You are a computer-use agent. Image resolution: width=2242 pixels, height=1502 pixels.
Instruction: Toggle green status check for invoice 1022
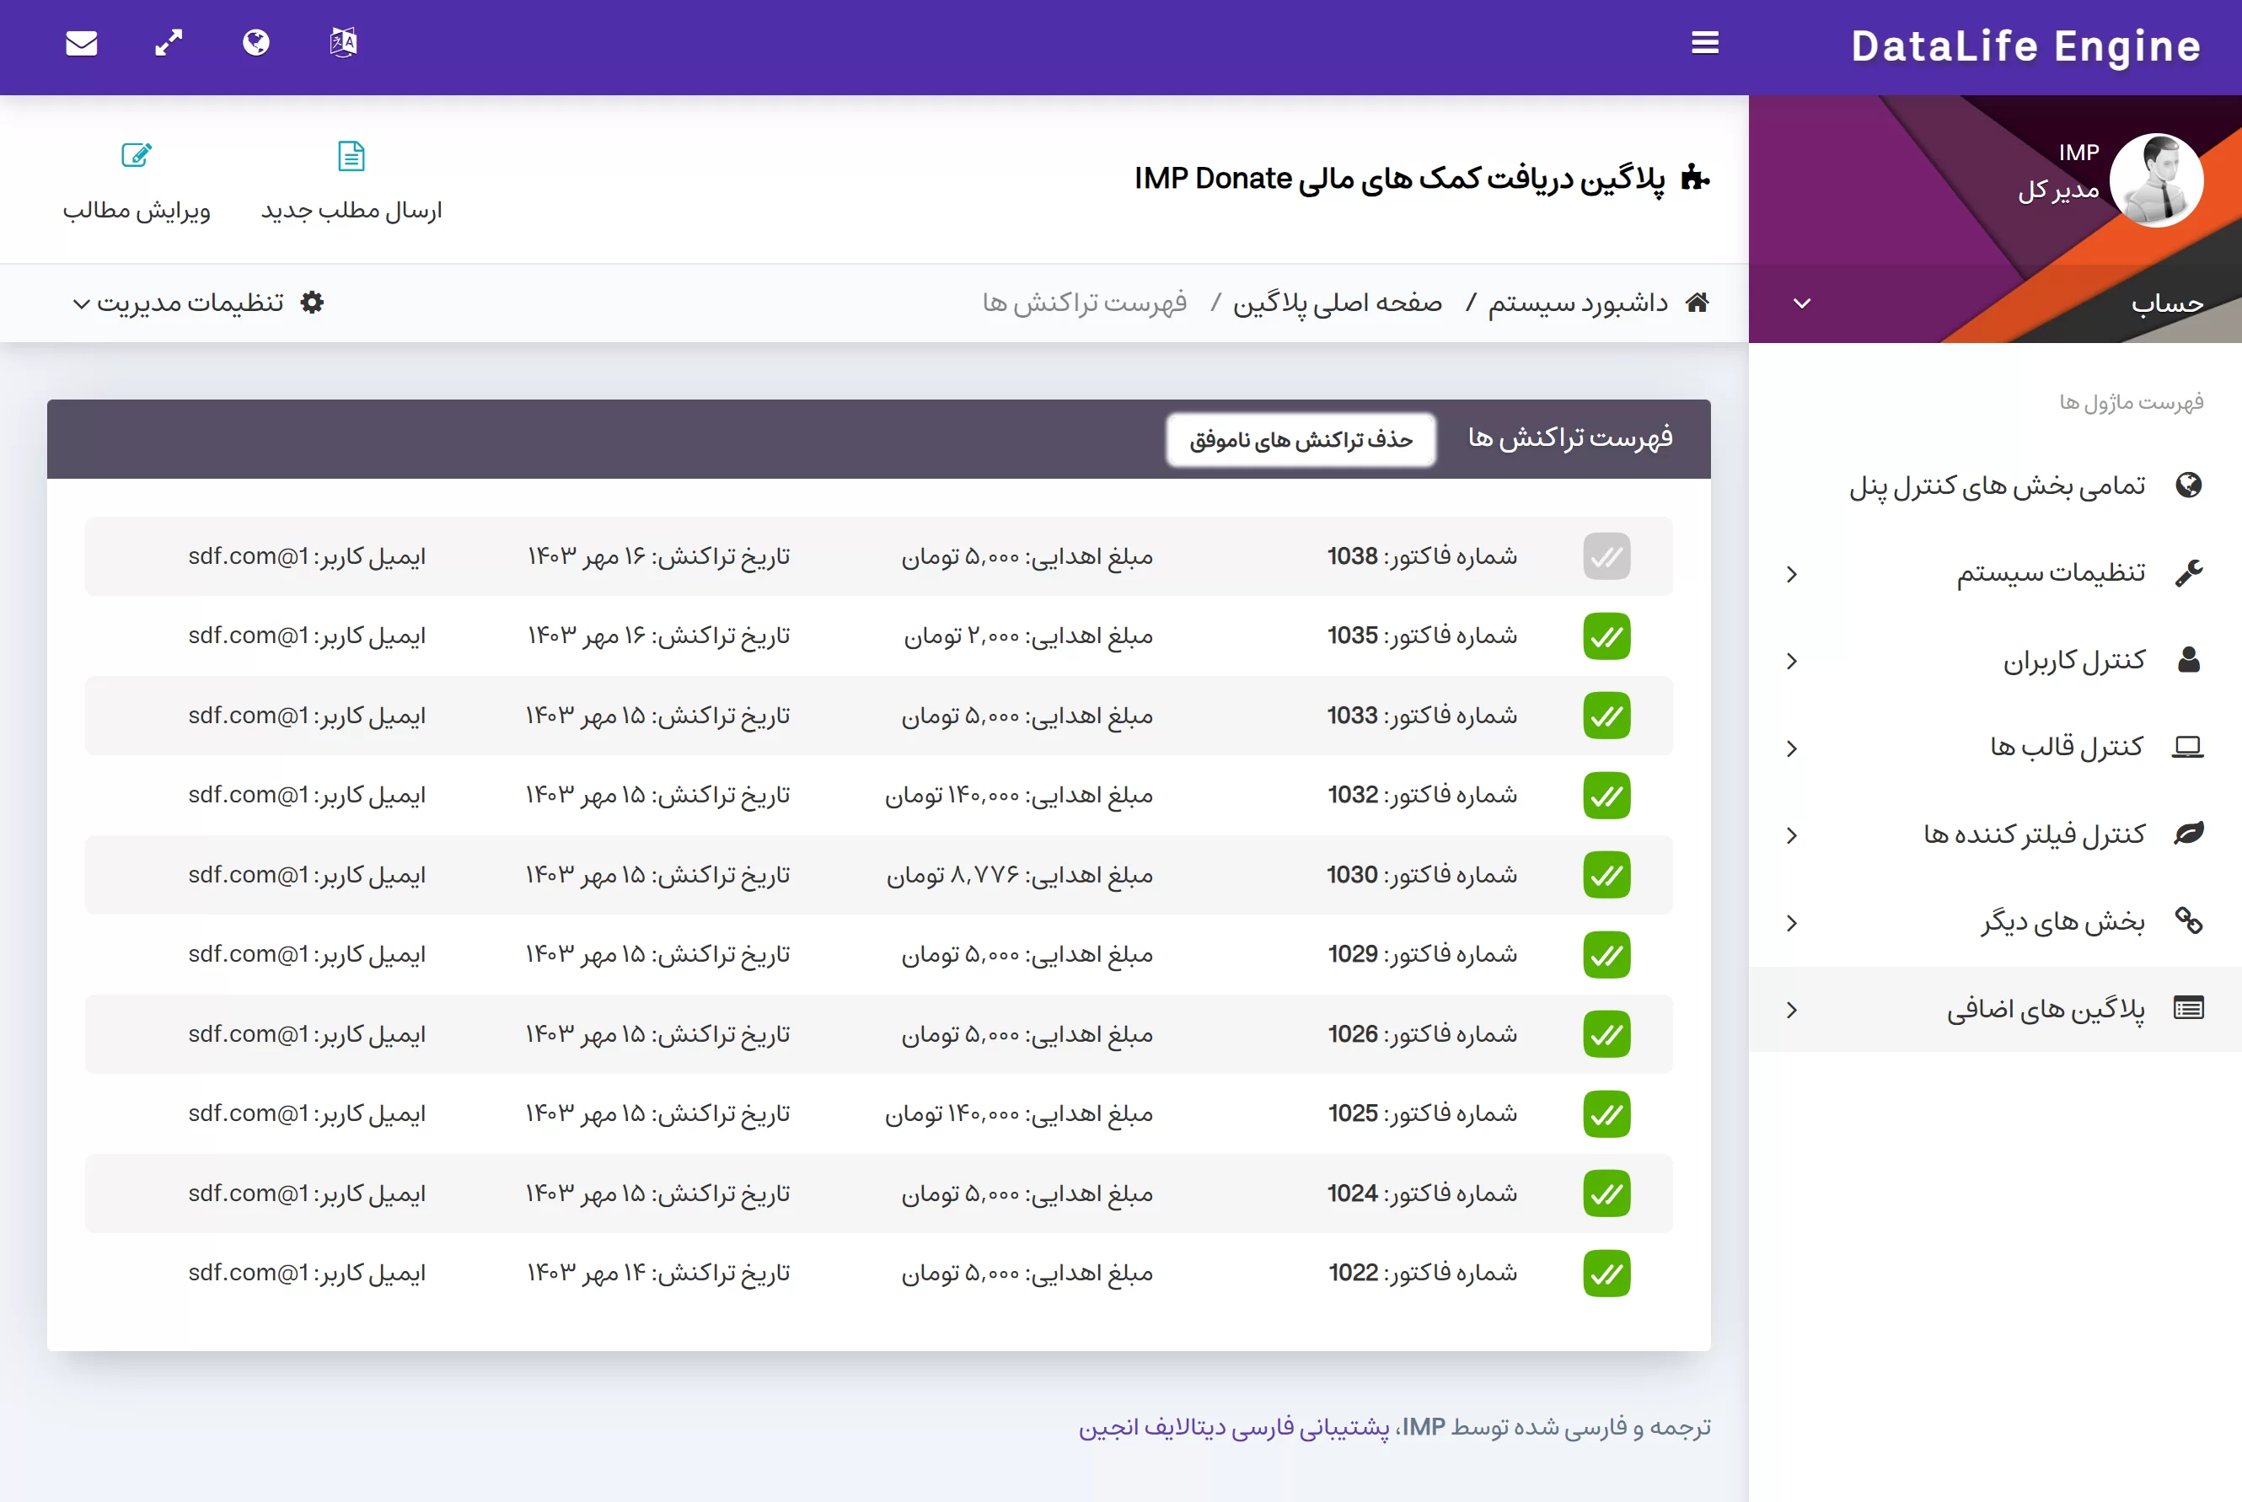coord(1606,1273)
